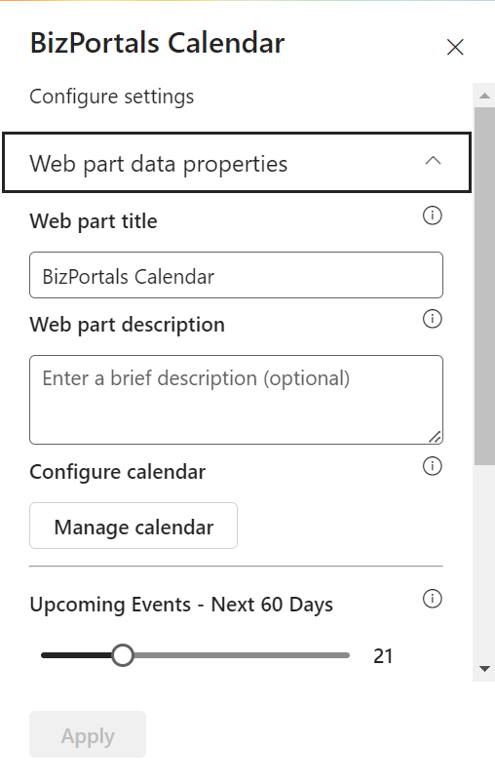Click the vertical scrollbar thumb
This screenshot has width=495, height=784.
[x=484, y=286]
